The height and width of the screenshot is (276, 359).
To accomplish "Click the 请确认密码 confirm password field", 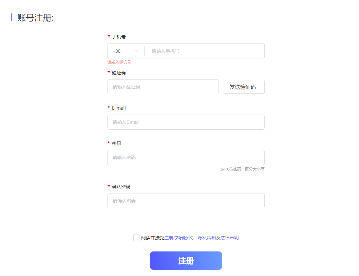I will (186, 201).
